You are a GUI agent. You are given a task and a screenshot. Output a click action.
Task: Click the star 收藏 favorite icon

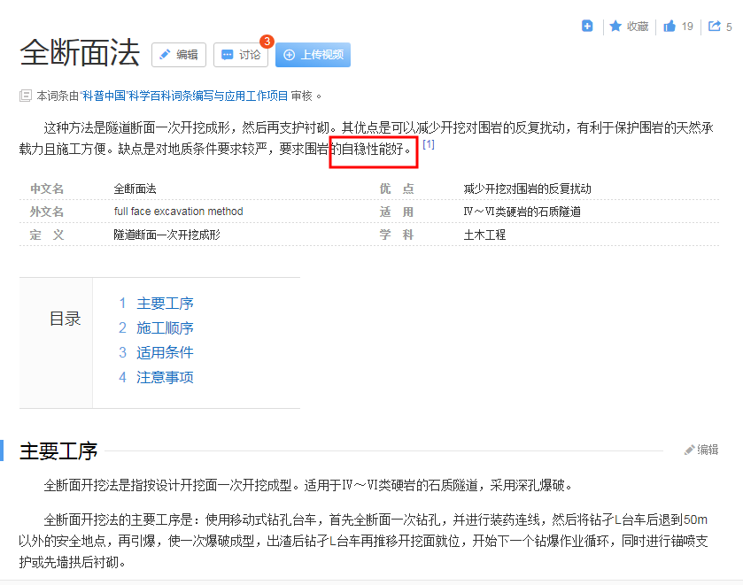point(615,27)
